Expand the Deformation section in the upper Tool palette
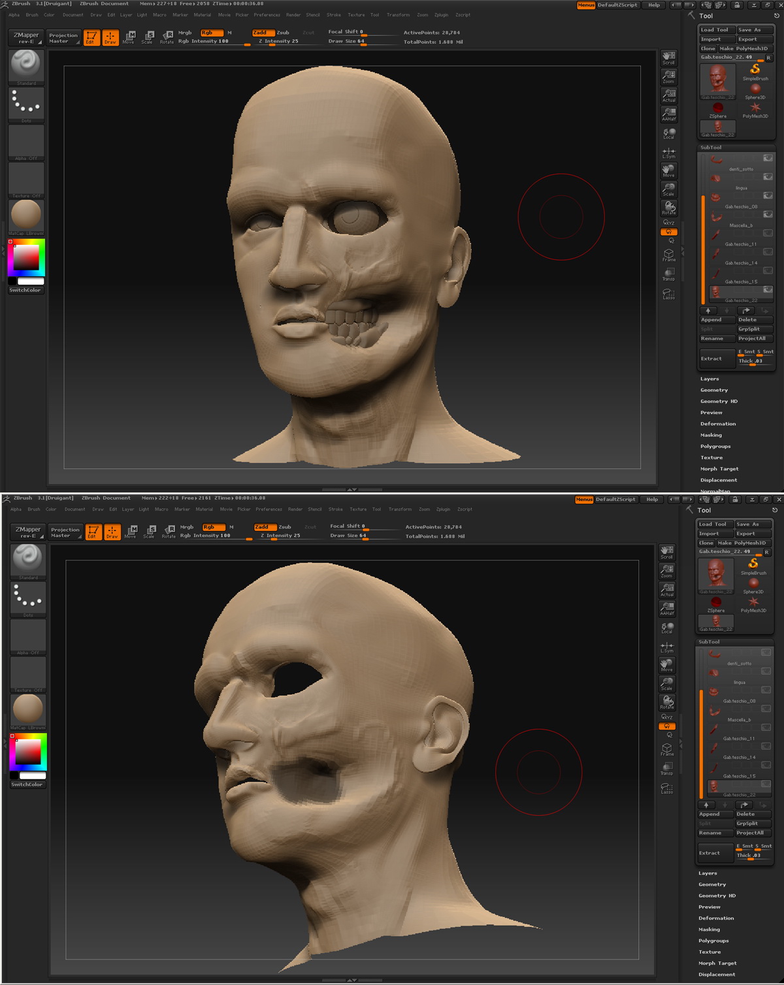This screenshot has height=985, width=784. tap(718, 424)
